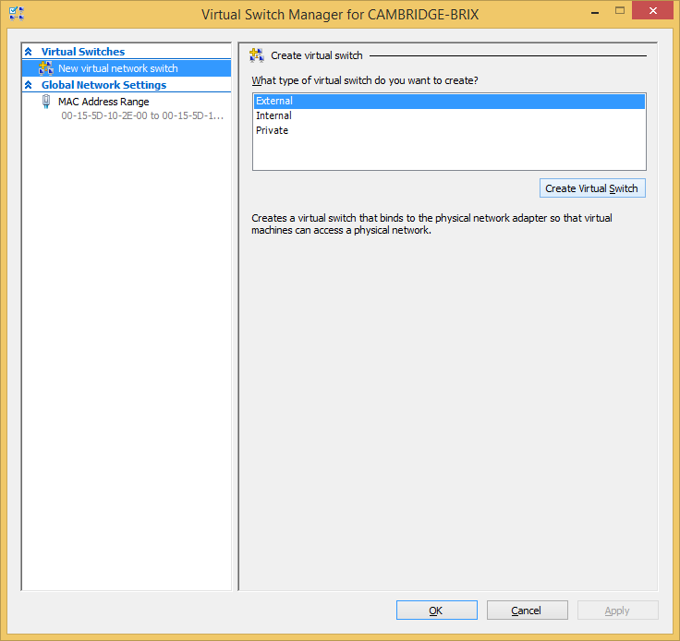
Task: Click Cancel to discard changes
Action: 527,611
